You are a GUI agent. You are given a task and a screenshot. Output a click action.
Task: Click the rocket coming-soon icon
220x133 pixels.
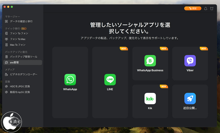(190, 99)
